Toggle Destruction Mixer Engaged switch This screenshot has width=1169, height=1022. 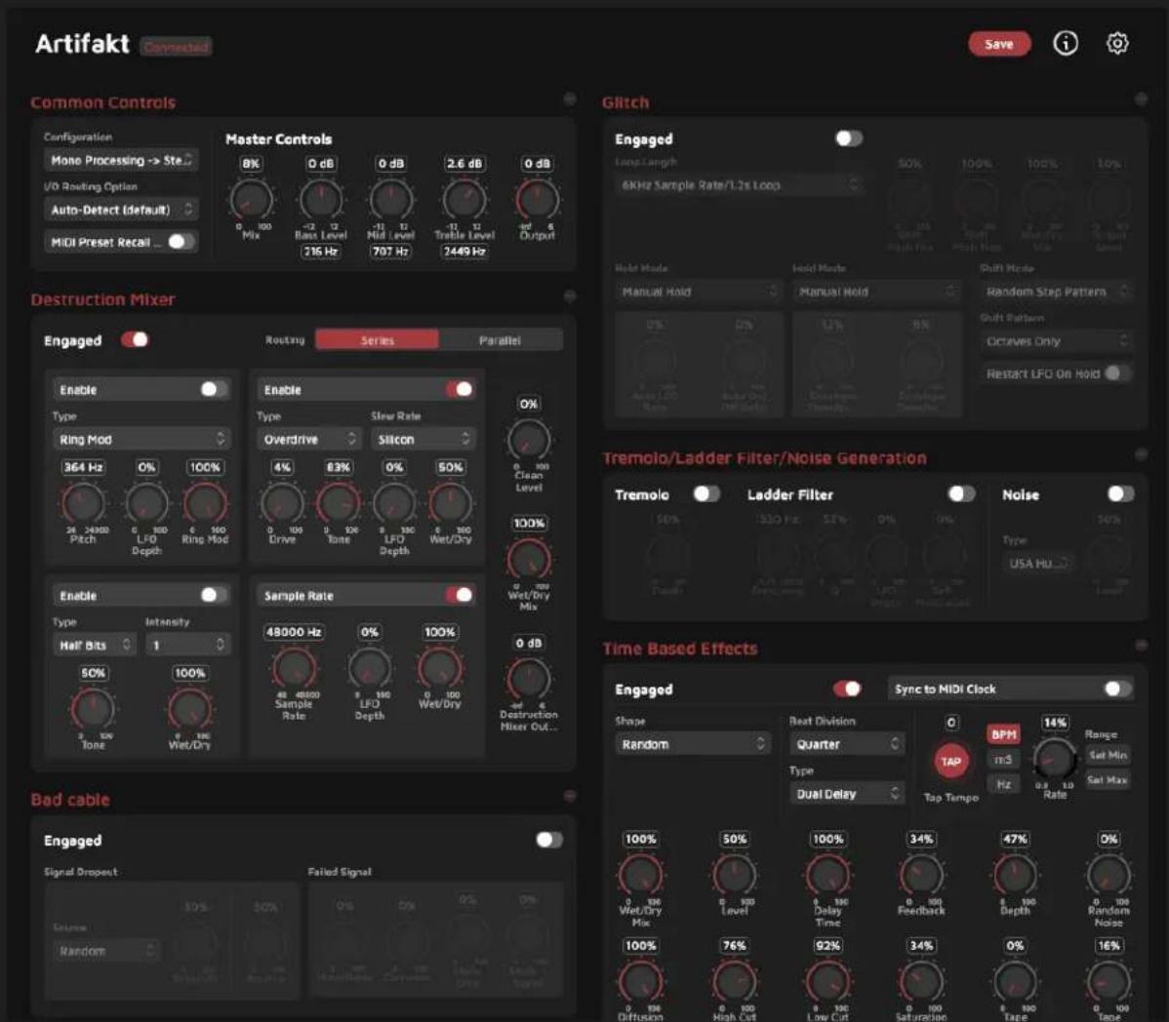point(135,339)
